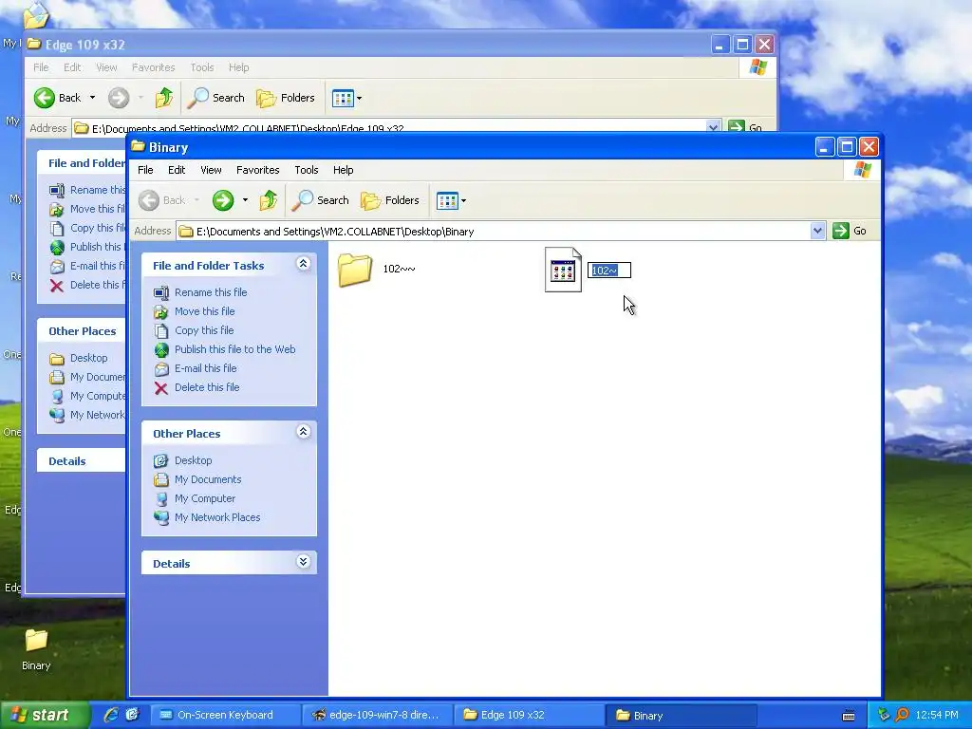Open the File menu in Edge 109 x32 window

click(41, 67)
